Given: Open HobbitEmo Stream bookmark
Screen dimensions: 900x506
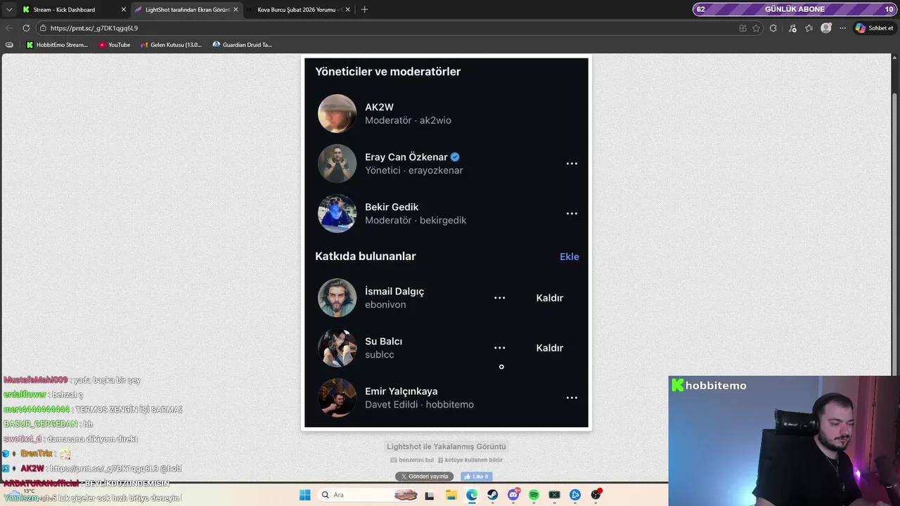Looking at the screenshot, I should pos(58,45).
